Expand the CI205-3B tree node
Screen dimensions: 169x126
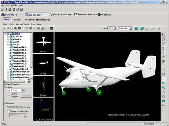point(8,37)
